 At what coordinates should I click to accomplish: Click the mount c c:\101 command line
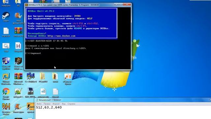pos(37,46)
